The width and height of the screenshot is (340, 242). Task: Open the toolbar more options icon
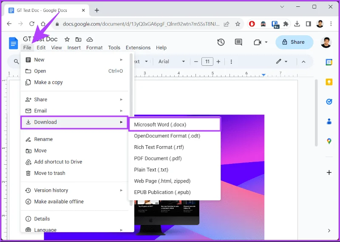tap(231, 62)
